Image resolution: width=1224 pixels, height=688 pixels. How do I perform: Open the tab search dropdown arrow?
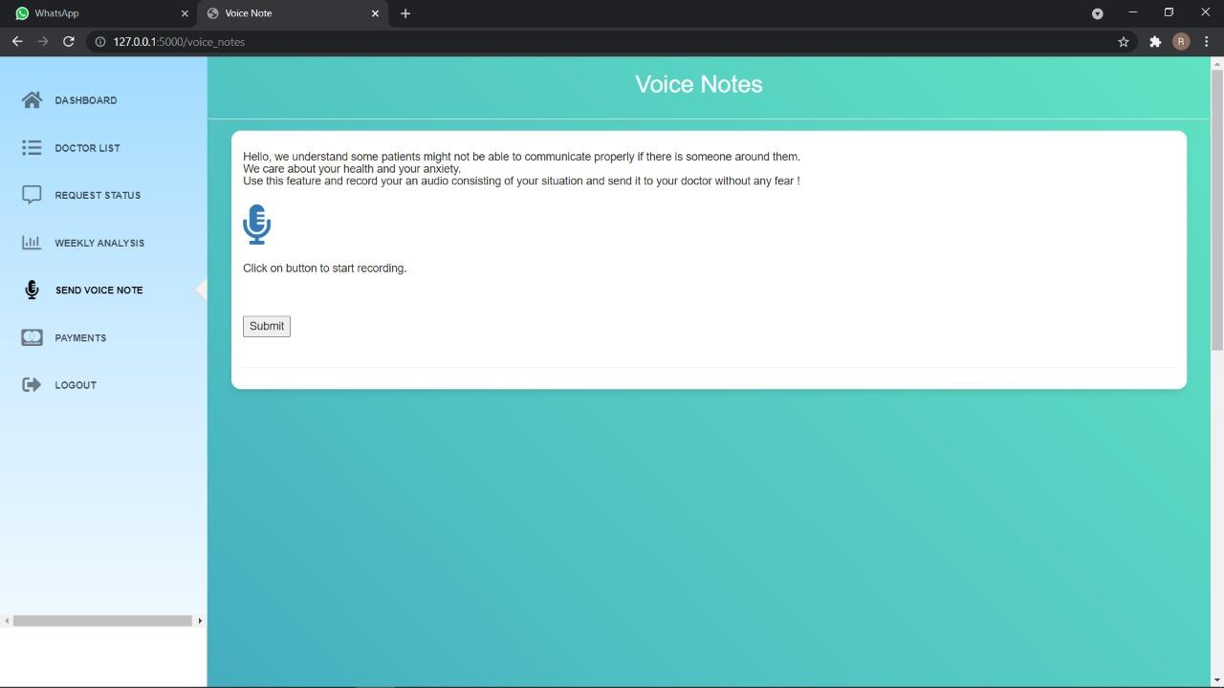point(1098,13)
